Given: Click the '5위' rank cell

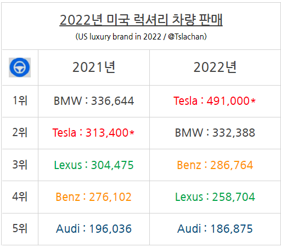Looking at the screenshot, I should [x=20, y=228].
